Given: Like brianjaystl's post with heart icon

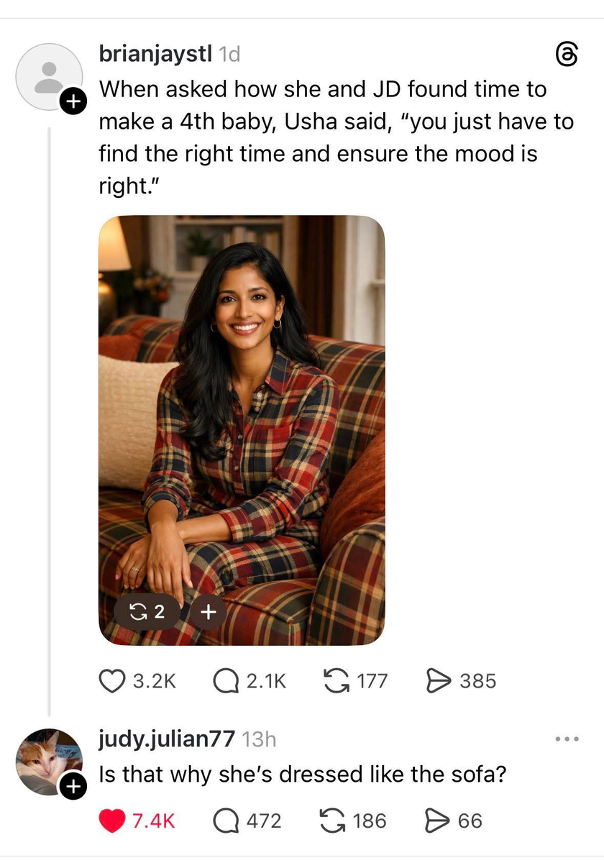Looking at the screenshot, I should tap(111, 680).
